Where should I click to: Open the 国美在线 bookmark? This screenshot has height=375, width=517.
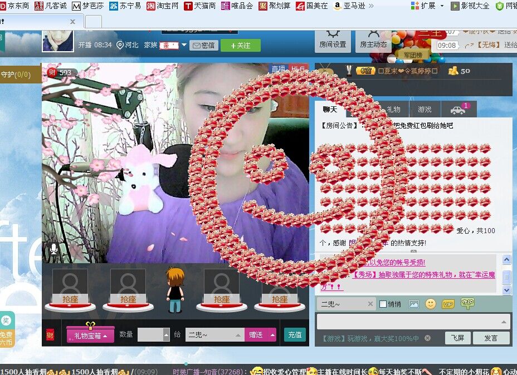coord(311,6)
